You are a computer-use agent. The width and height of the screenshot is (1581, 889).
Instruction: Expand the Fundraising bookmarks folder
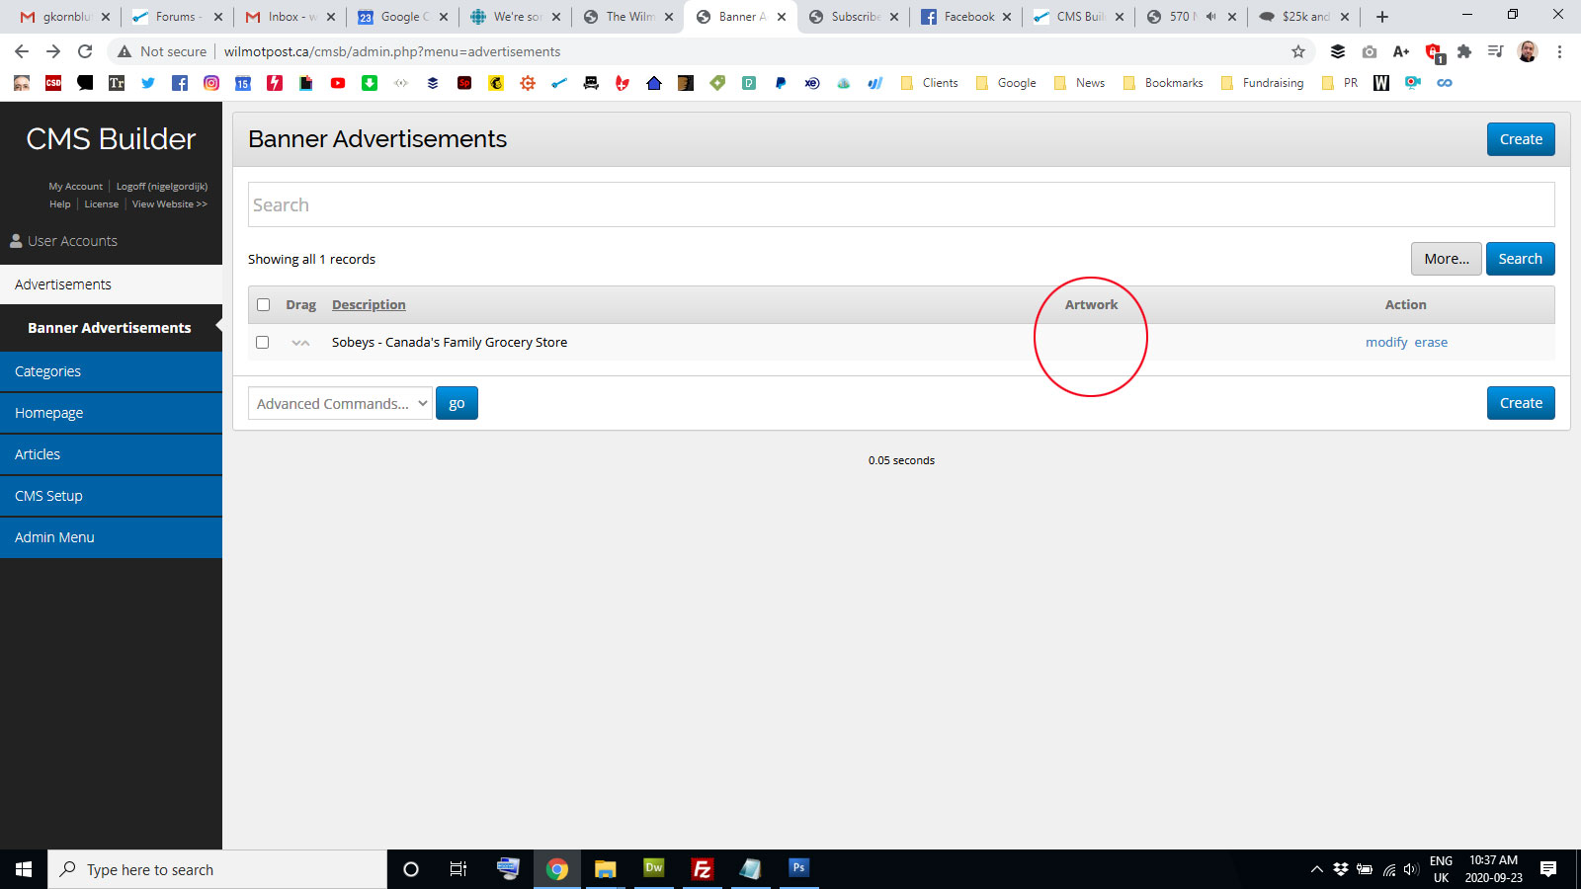tap(1263, 83)
